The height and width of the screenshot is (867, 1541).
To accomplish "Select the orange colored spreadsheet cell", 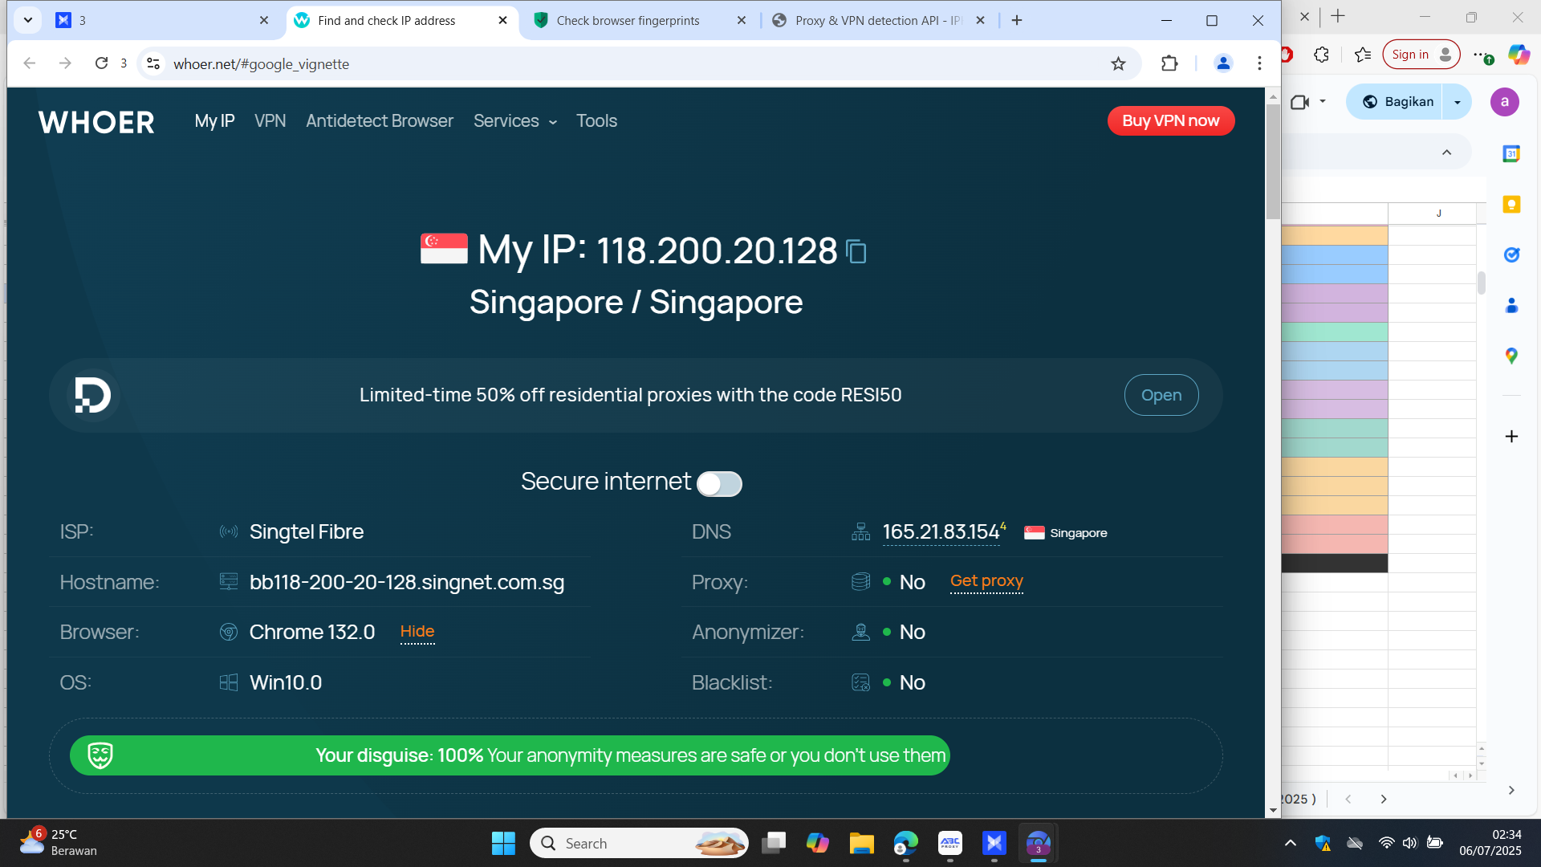I will 1334,235.
